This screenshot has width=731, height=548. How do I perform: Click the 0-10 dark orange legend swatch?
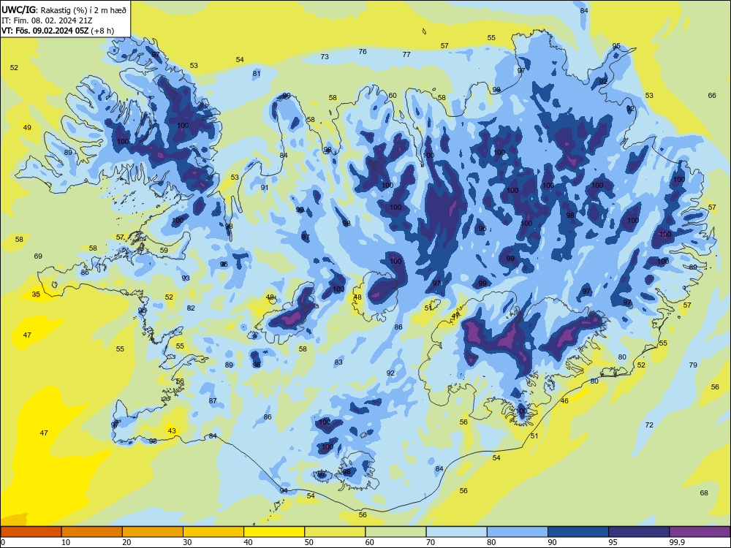[x=31, y=532]
